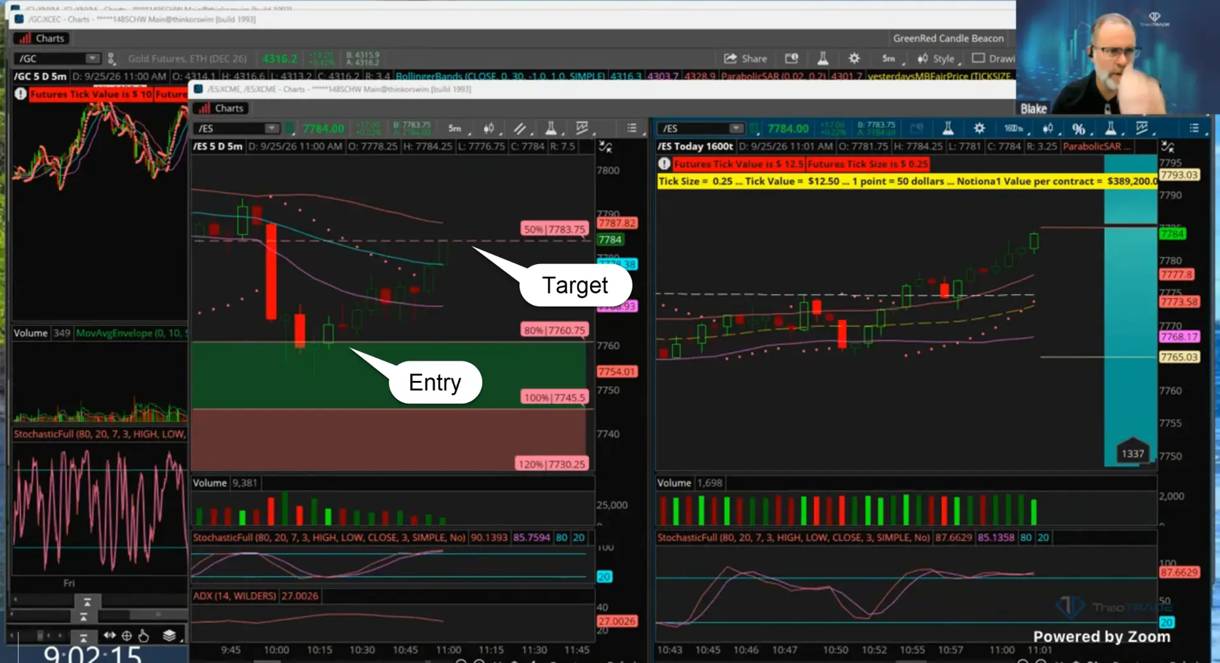This screenshot has width=1220, height=663.
Task: Open the Patterns icon on middle /ES chart
Action: point(582,128)
